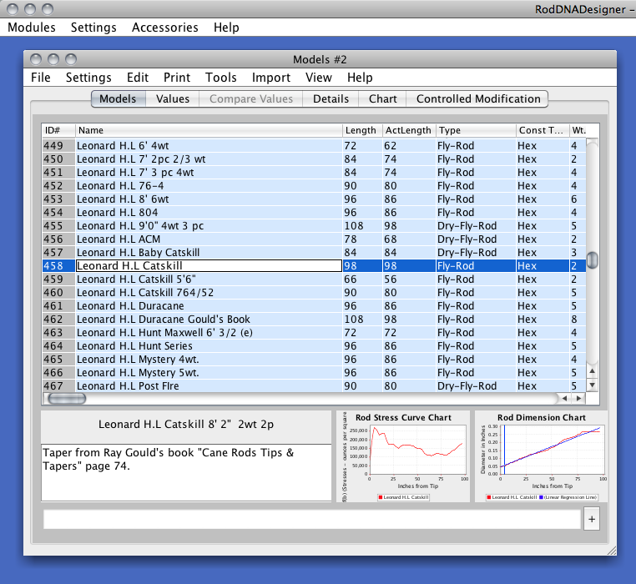Select row Leonard H.L 76-4
The image size is (636, 584).
click(x=314, y=186)
